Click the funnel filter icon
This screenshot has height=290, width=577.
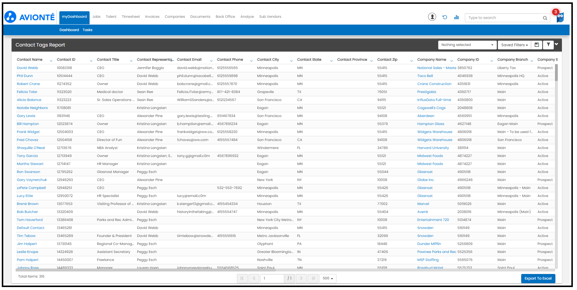pyautogui.click(x=548, y=45)
